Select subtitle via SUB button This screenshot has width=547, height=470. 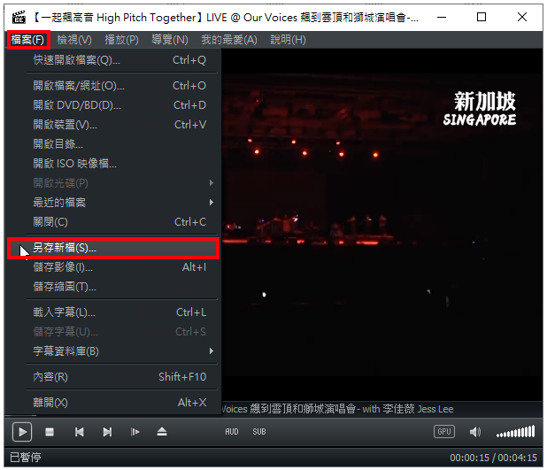click(x=259, y=432)
